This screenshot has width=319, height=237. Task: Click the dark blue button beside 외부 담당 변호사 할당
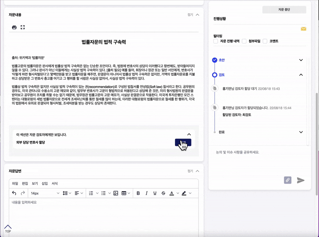(183, 142)
